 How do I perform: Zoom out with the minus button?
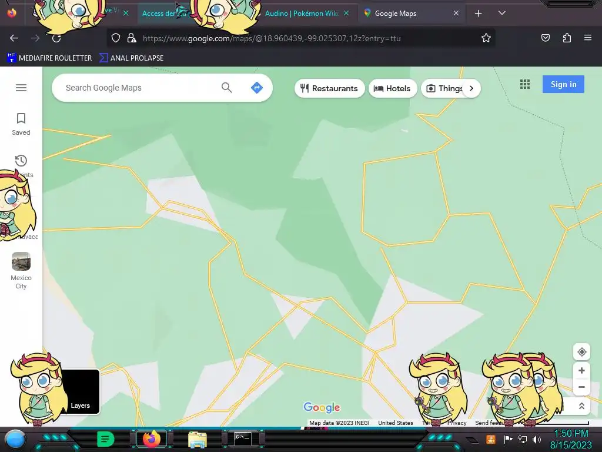click(581, 387)
